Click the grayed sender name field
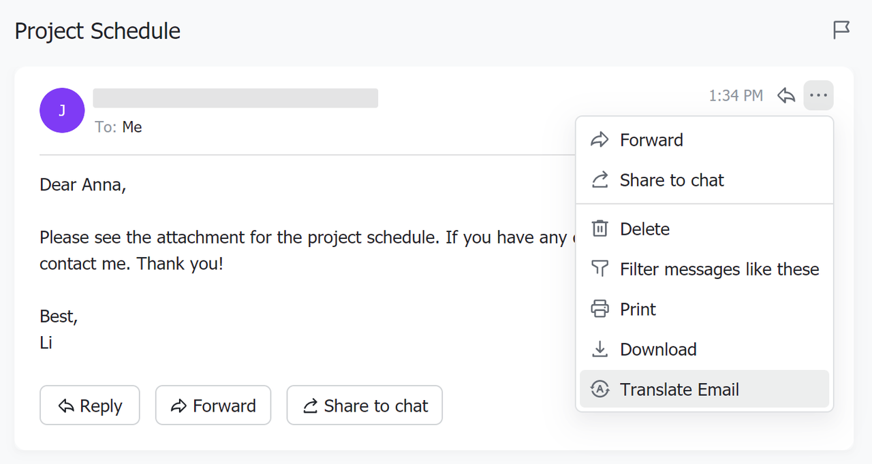 pos(235,98)
